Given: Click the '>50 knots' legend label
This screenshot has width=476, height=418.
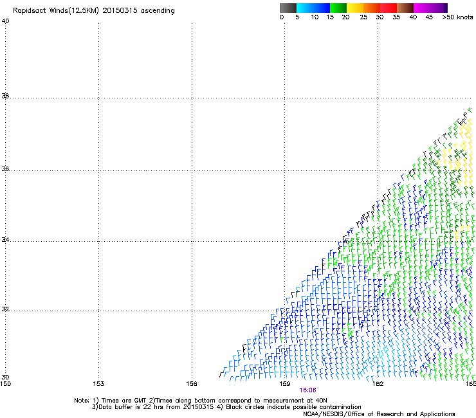Looking at the screenshot, I should 457,17.
